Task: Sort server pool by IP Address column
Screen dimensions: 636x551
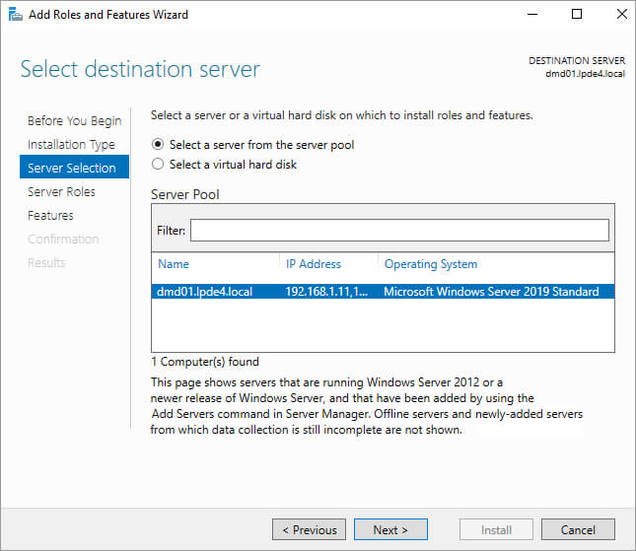Action: point(314,264)
